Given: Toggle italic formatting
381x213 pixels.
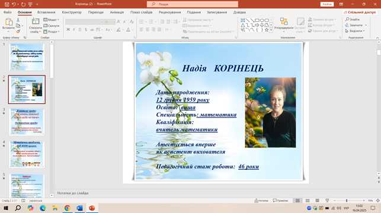Looking at the screenshot, I should coord(74,30).
